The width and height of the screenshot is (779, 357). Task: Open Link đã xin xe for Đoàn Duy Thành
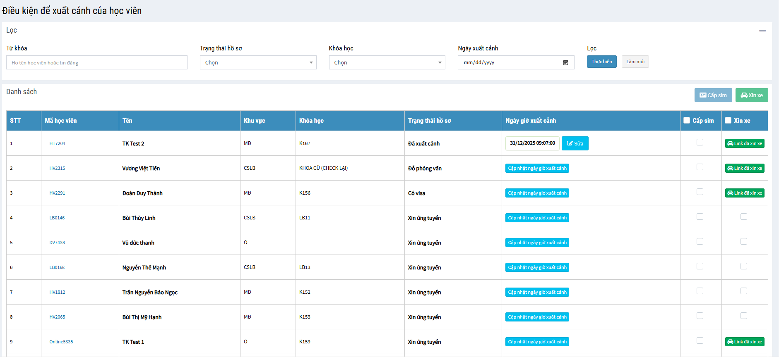pyautogui.click(x=744, y=193)
